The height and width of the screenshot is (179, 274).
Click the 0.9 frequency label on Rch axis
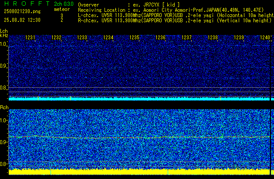coord(3,142)
